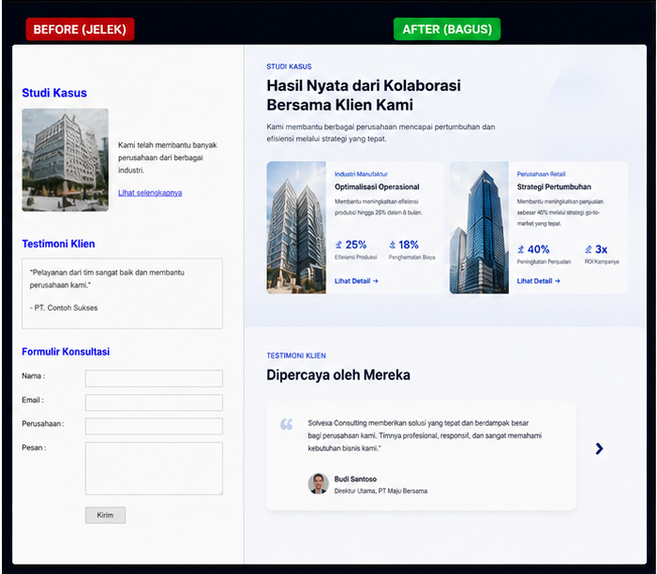The width and height of the screenshot is (657, 574).
Task: Open the Lihat selengkapnya link
Action: point(150,193)
